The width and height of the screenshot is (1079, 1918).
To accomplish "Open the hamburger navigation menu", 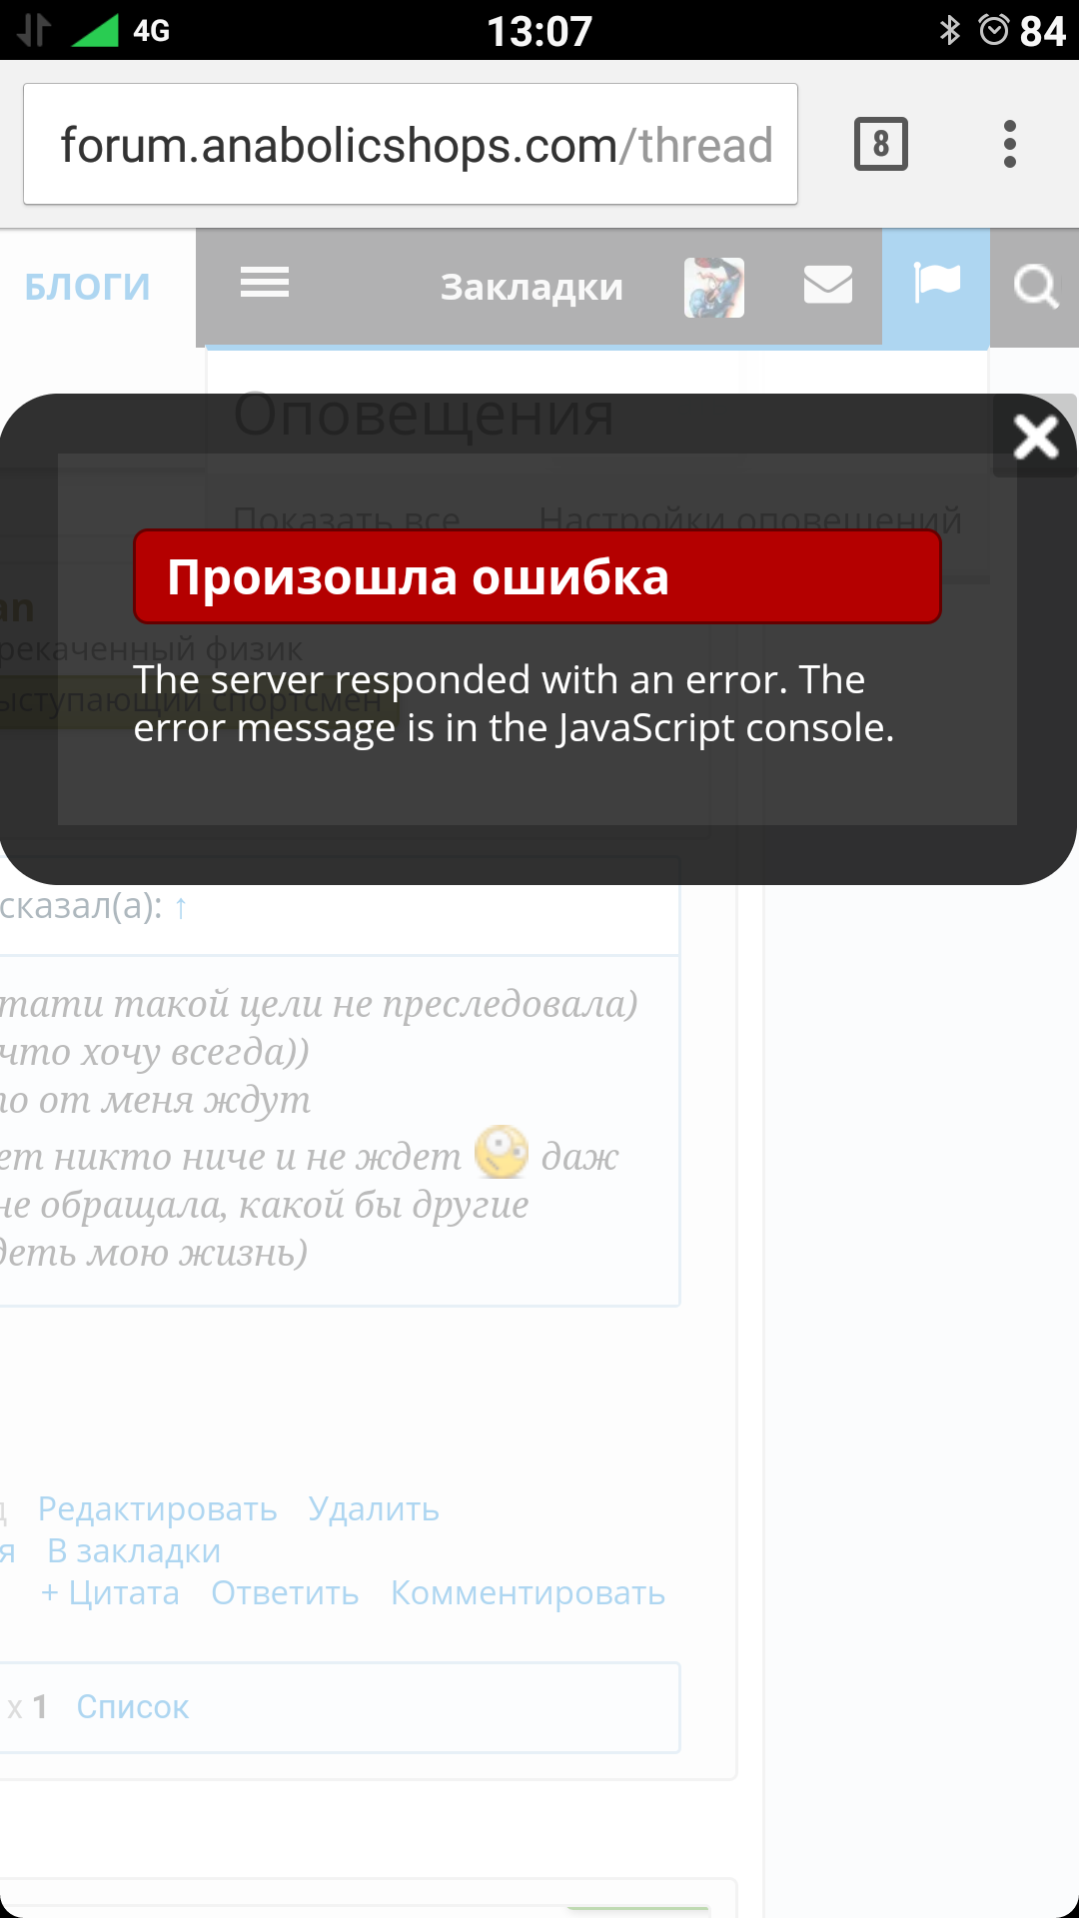I will click(x=265, y=284).
